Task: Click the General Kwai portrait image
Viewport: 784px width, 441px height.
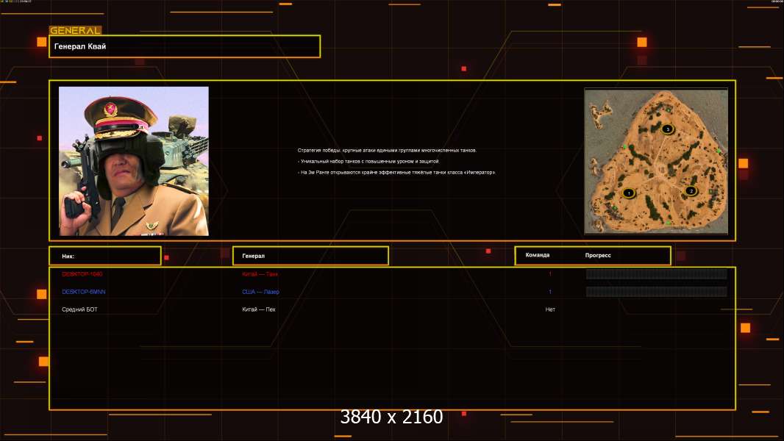Action: point(134,161)
